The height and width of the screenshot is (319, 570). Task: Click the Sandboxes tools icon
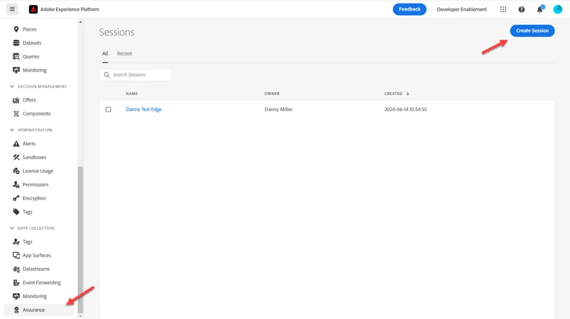tap(16, 157)
